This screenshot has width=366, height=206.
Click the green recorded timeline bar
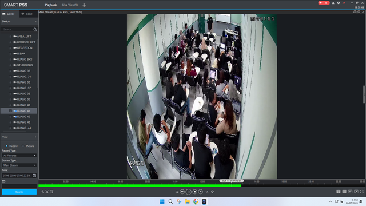[x=140, y=185]
